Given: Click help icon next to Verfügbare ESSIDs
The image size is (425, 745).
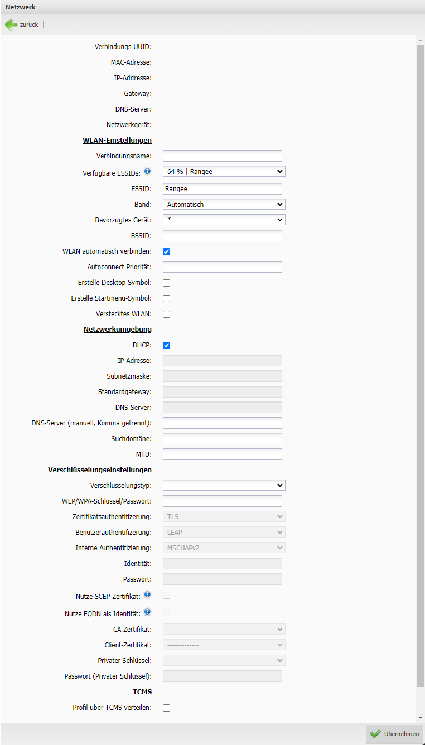Looking at the screenshot, I should (x=147, y=172).
